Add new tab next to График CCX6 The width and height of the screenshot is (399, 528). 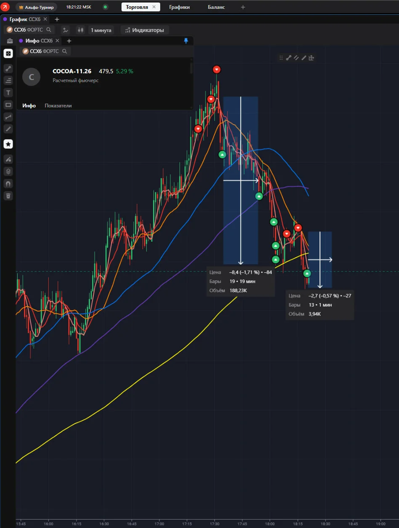coord(57,19)
